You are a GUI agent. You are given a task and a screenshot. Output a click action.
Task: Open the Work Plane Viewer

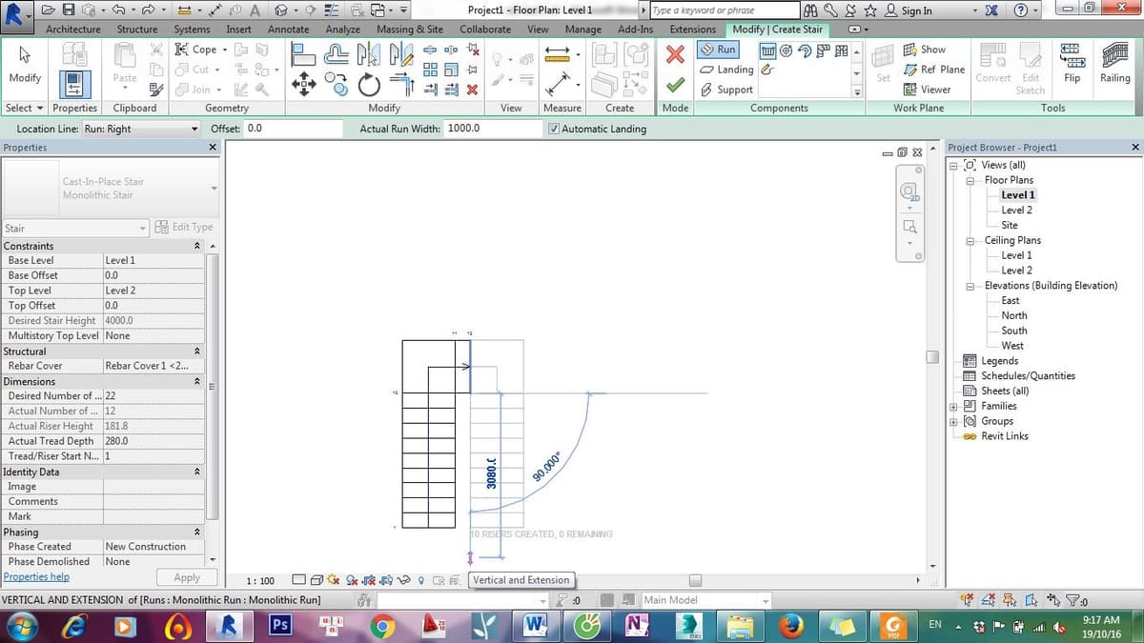pos(927,90)
